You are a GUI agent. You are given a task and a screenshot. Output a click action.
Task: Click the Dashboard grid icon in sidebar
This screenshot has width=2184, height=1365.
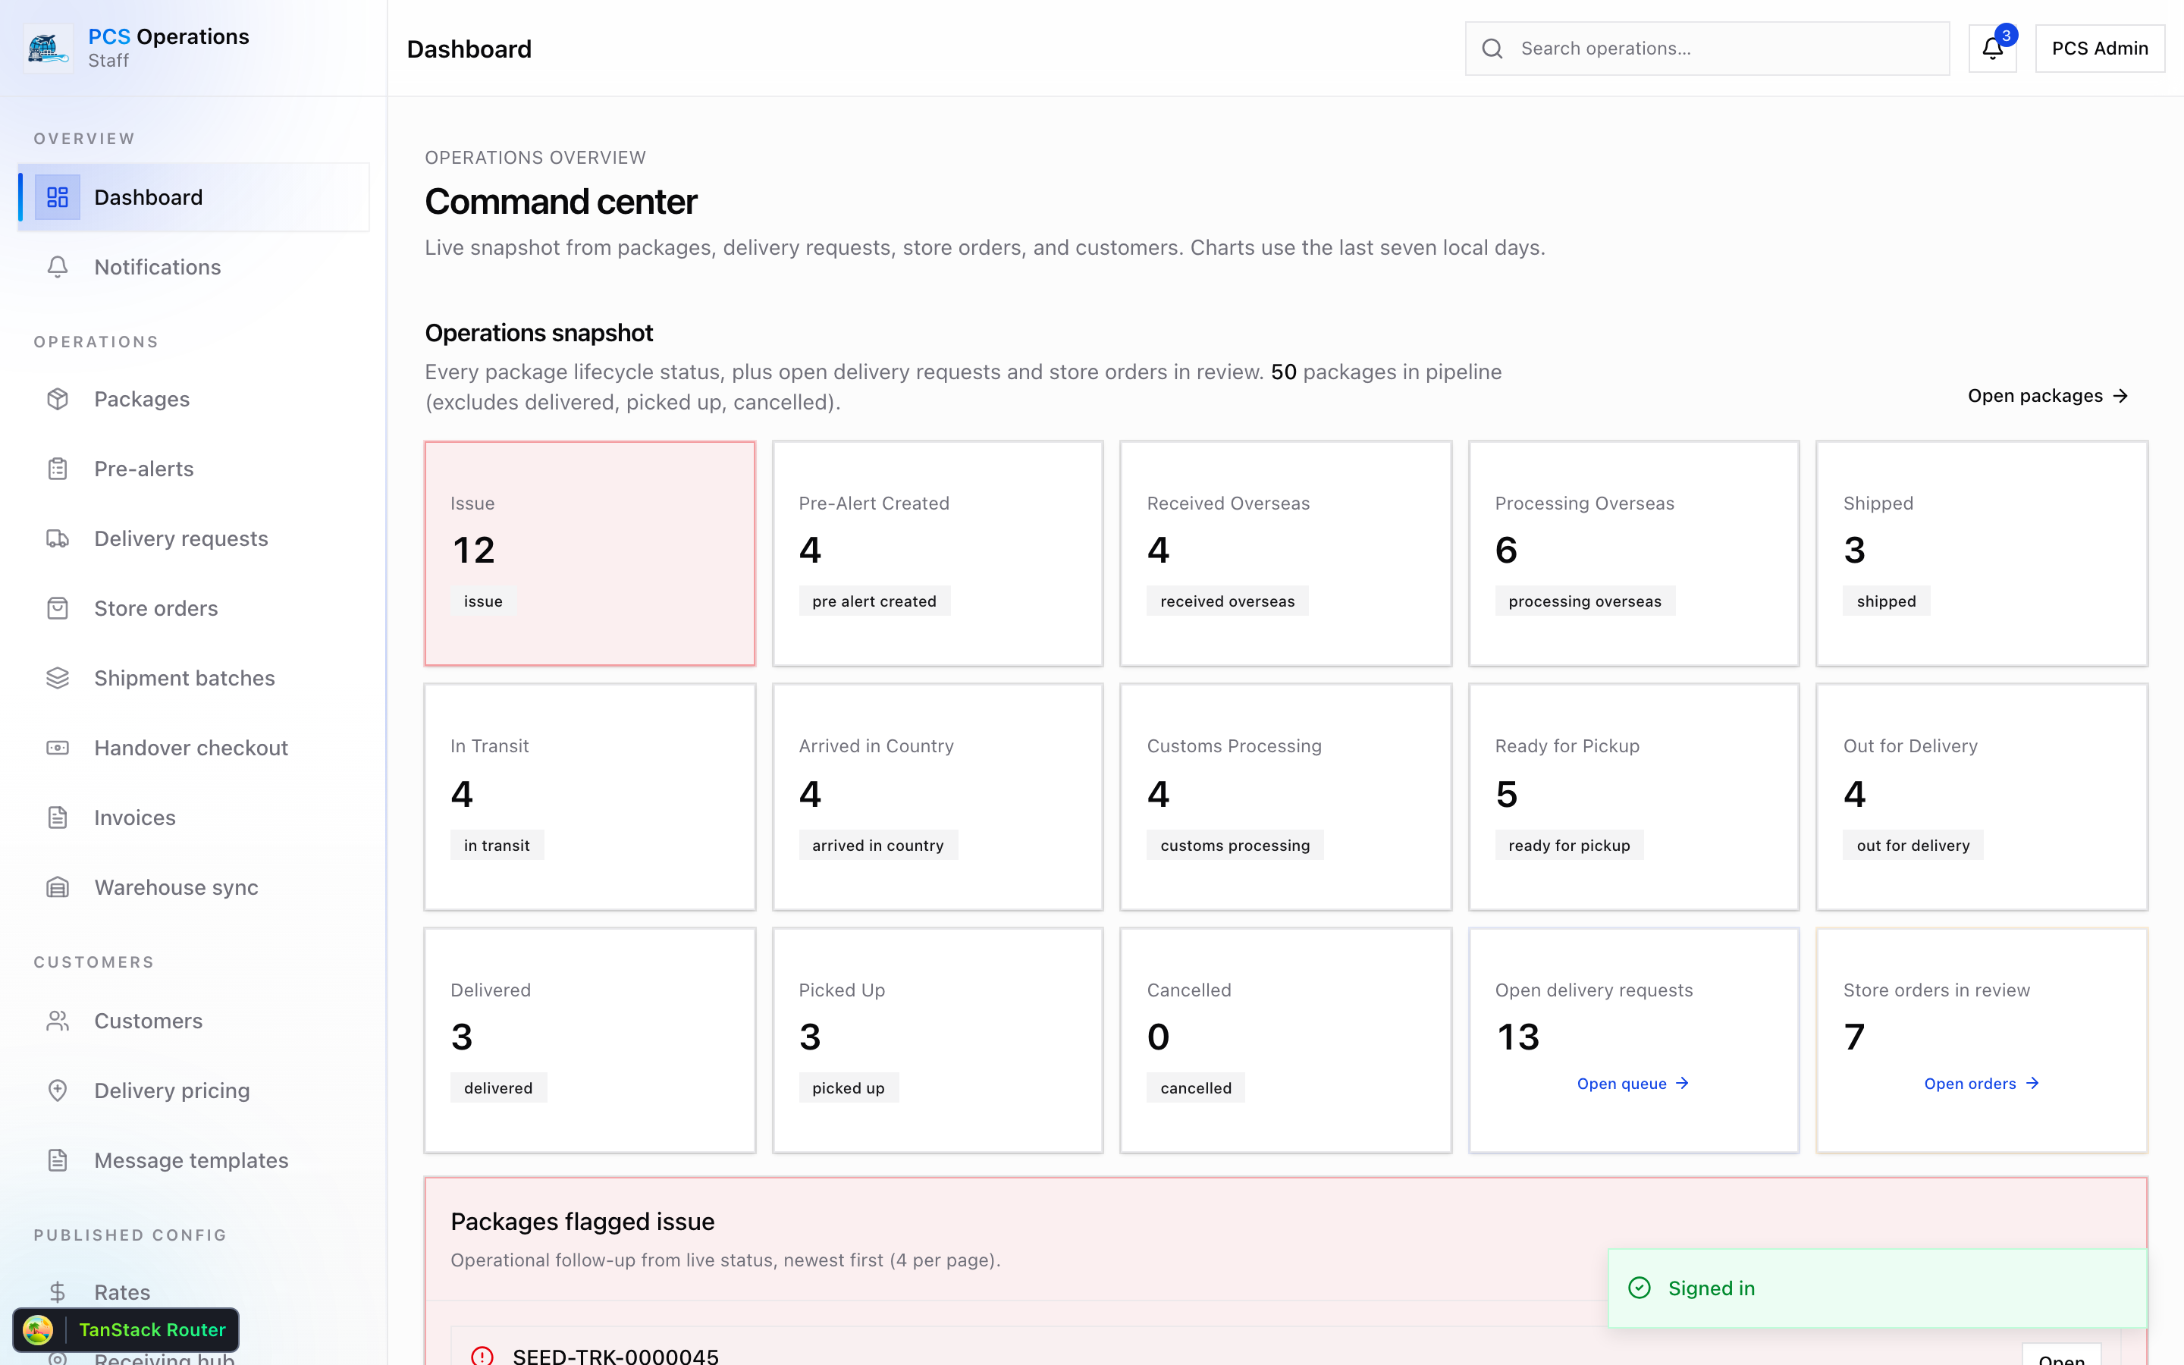pyautogui.click(x=58, y=197)
